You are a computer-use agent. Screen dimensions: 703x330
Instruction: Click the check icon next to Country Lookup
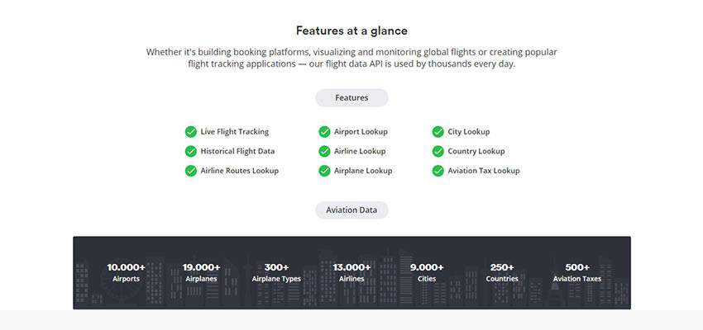pyautogui.click(x=438, y=151)
